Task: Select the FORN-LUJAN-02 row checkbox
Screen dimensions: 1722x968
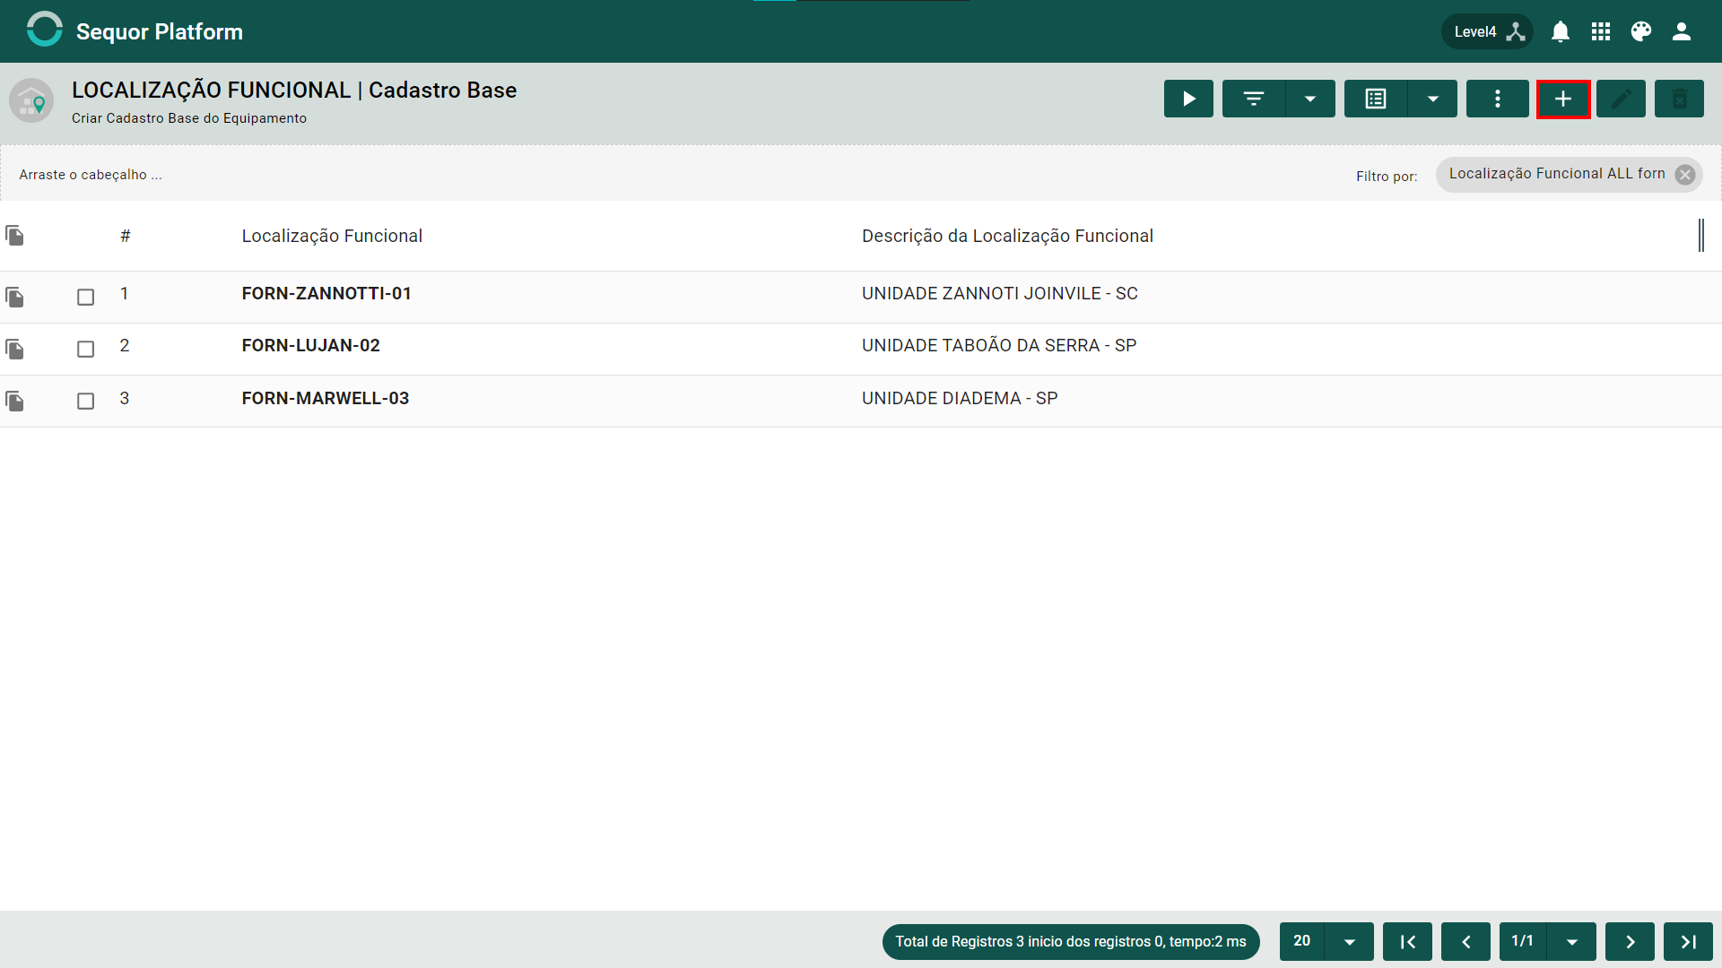Action: pyautogui.click(x=85, y=349)
